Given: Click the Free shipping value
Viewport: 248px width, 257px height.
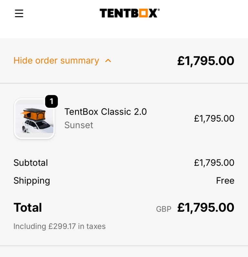Looking at the screenshot, I should point(225,181).
